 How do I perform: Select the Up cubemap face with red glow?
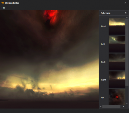117,97
